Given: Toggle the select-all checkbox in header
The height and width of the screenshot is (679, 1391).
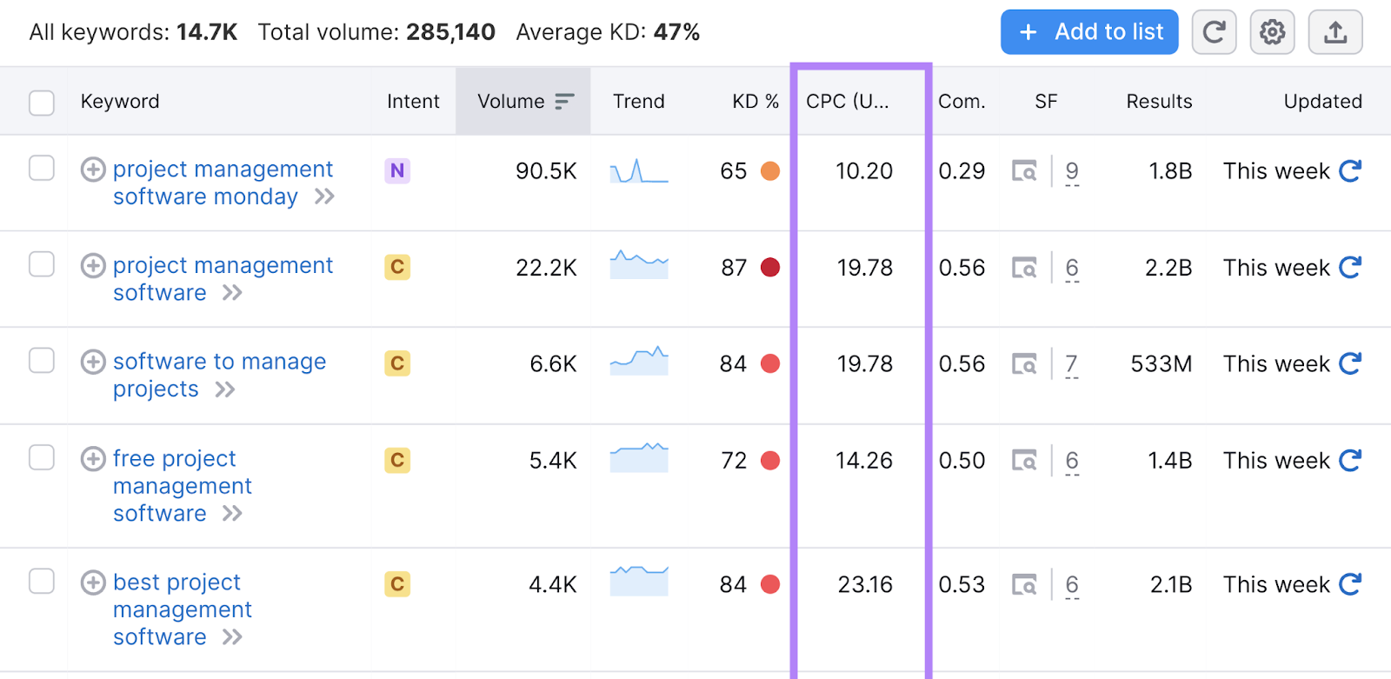Looking at the screenshot, I should point(42,103).
